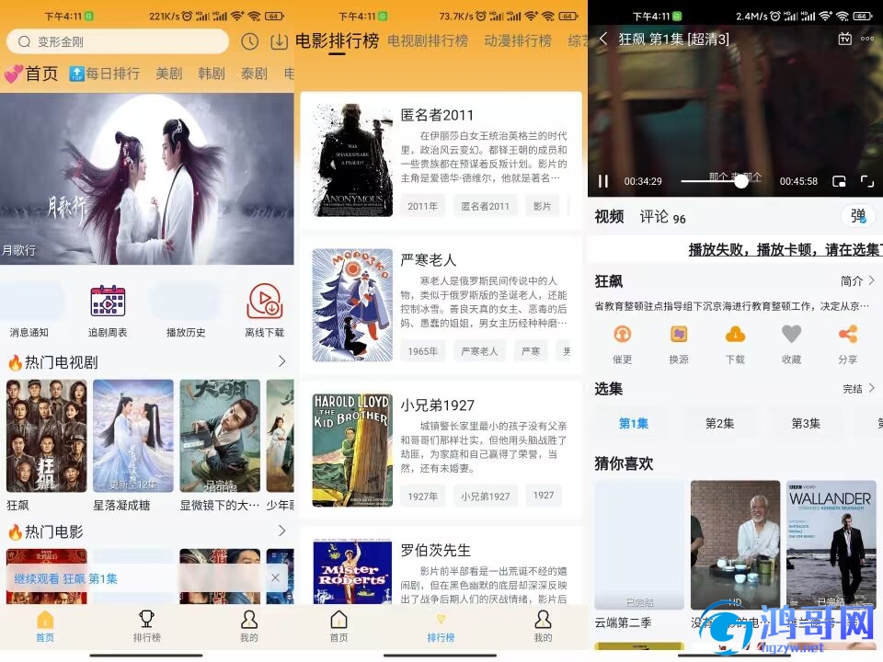
Task: Switch to the 泰剧 tab
Action: (x=254, y=74)
